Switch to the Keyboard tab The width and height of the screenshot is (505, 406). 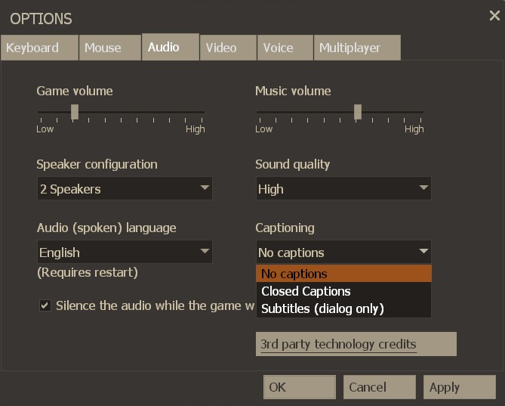pyautogui.click(x=39, y=48)
